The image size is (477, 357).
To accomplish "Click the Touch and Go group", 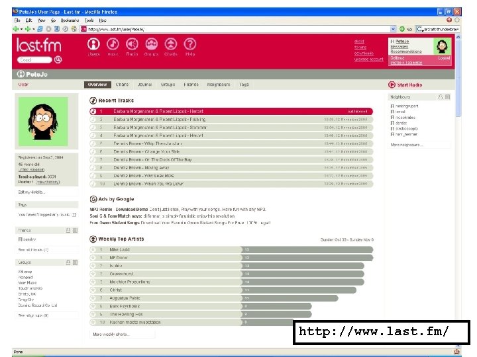I will point(30,288).
